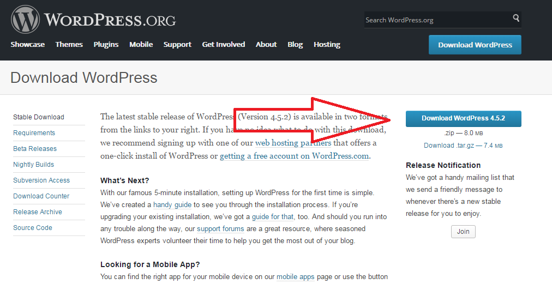Click the What's Next? heading

tap(124, 180)
